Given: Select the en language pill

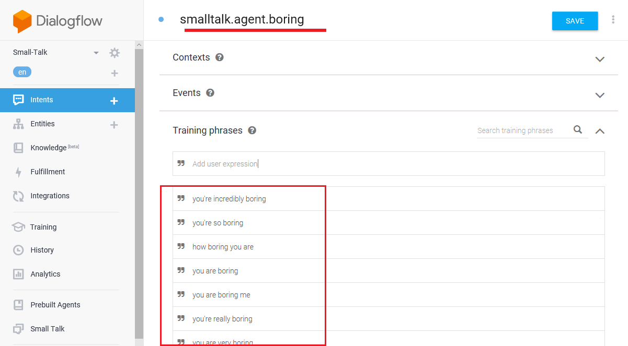Looking at the screenshot, I should 22,72.
